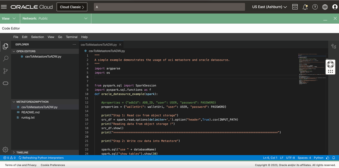Click the Code Editor launcher icon in the header
339x168 pixels.
point(295,7)
